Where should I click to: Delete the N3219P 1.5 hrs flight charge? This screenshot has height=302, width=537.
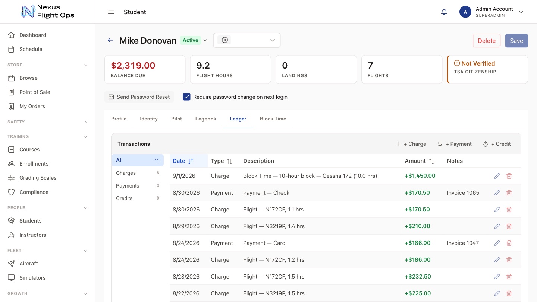509,293
